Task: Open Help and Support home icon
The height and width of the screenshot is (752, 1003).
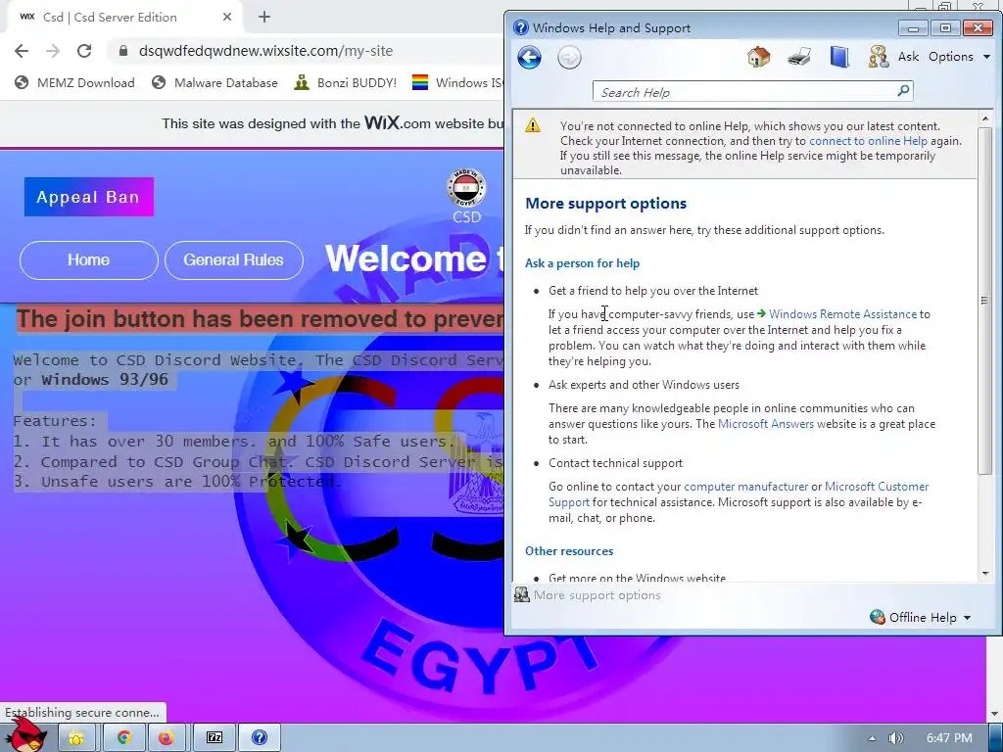Action: tap(759, 57)
